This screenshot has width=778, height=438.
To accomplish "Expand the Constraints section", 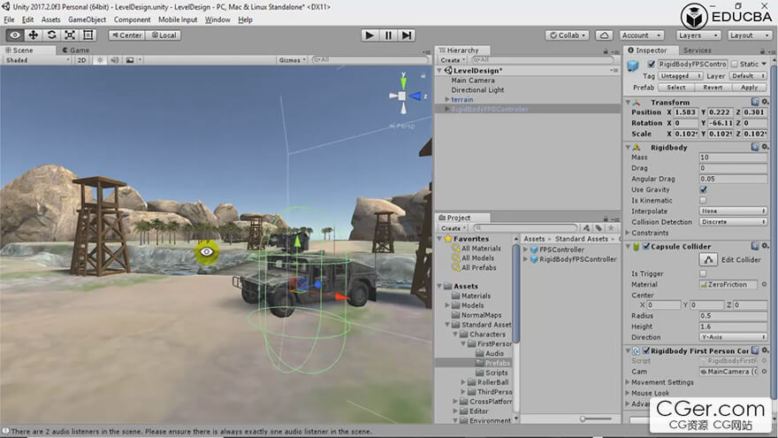I will tap(628, 233).
